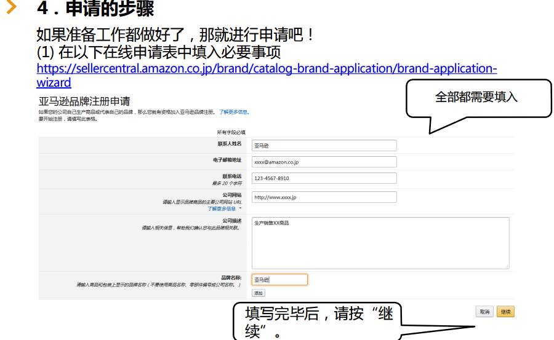Click the 品牌名称 input field

click(279, 280)
